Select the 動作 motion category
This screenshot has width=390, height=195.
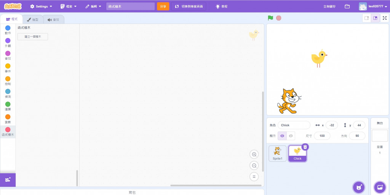coord(8,30)
